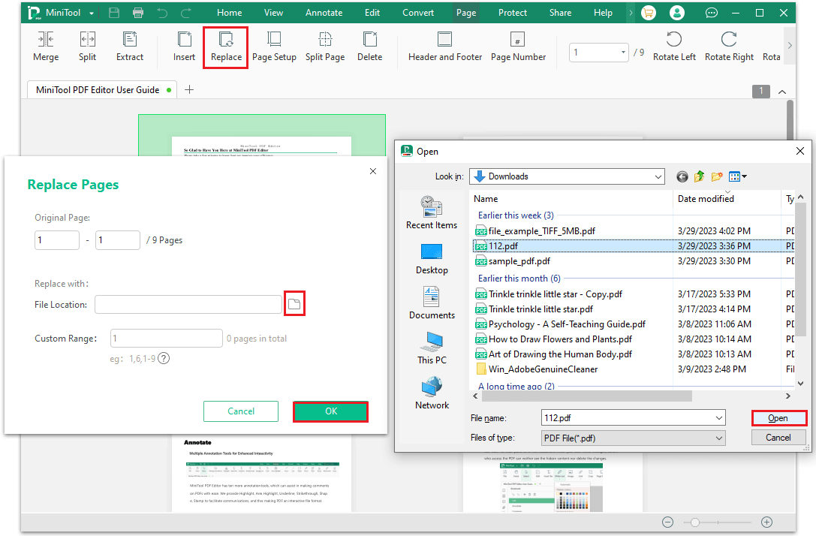The image size is (816, 536).
Task: Select sample_pdf.pdf in file list
Action: pos(519,261)
